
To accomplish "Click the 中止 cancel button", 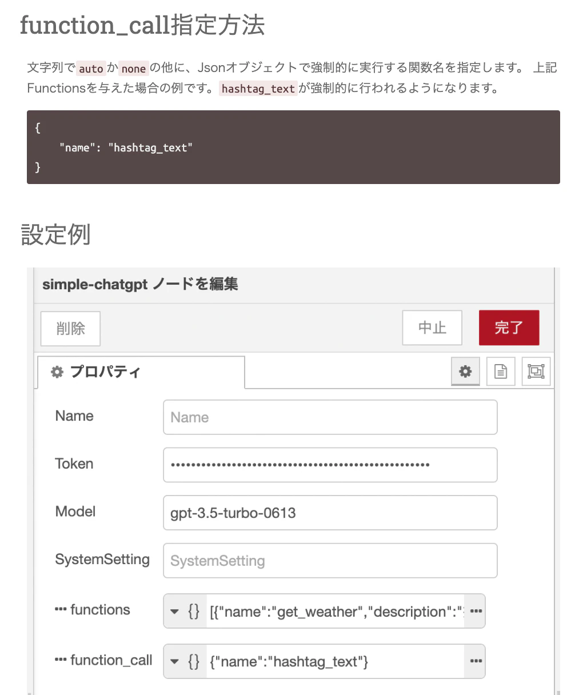I will (432, 327).
